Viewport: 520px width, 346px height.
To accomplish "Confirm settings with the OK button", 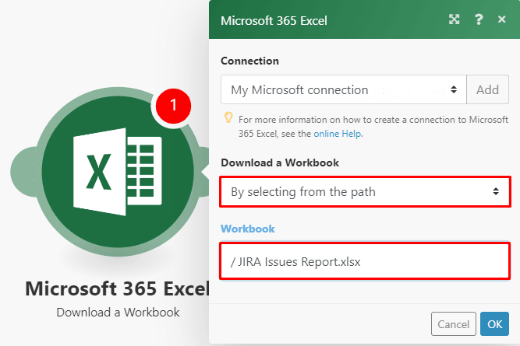I will pyautogui.click(x=494, y=323).
